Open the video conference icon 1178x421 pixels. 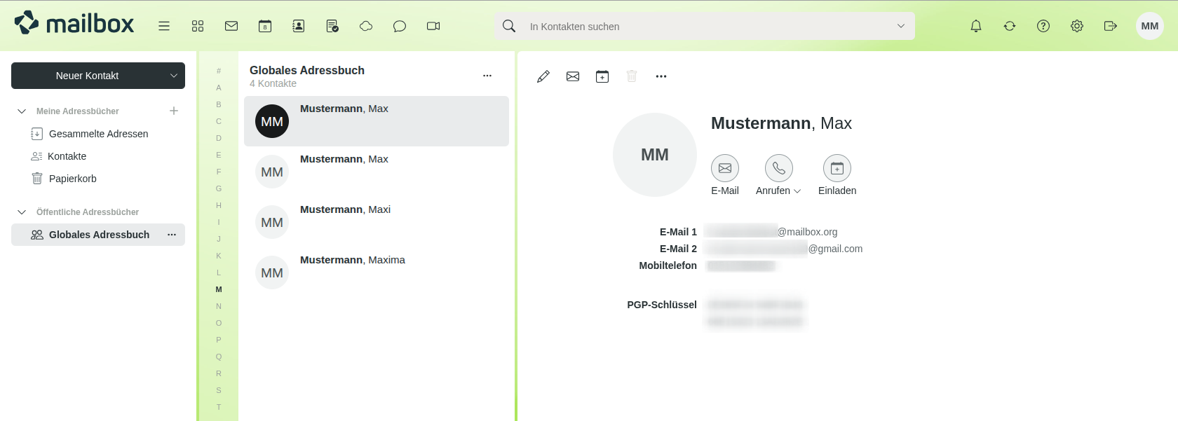[433, 26]
